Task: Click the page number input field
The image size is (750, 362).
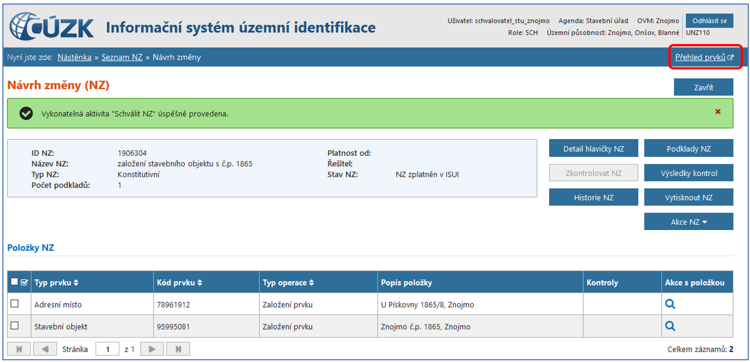Action: tap(107, 349)
